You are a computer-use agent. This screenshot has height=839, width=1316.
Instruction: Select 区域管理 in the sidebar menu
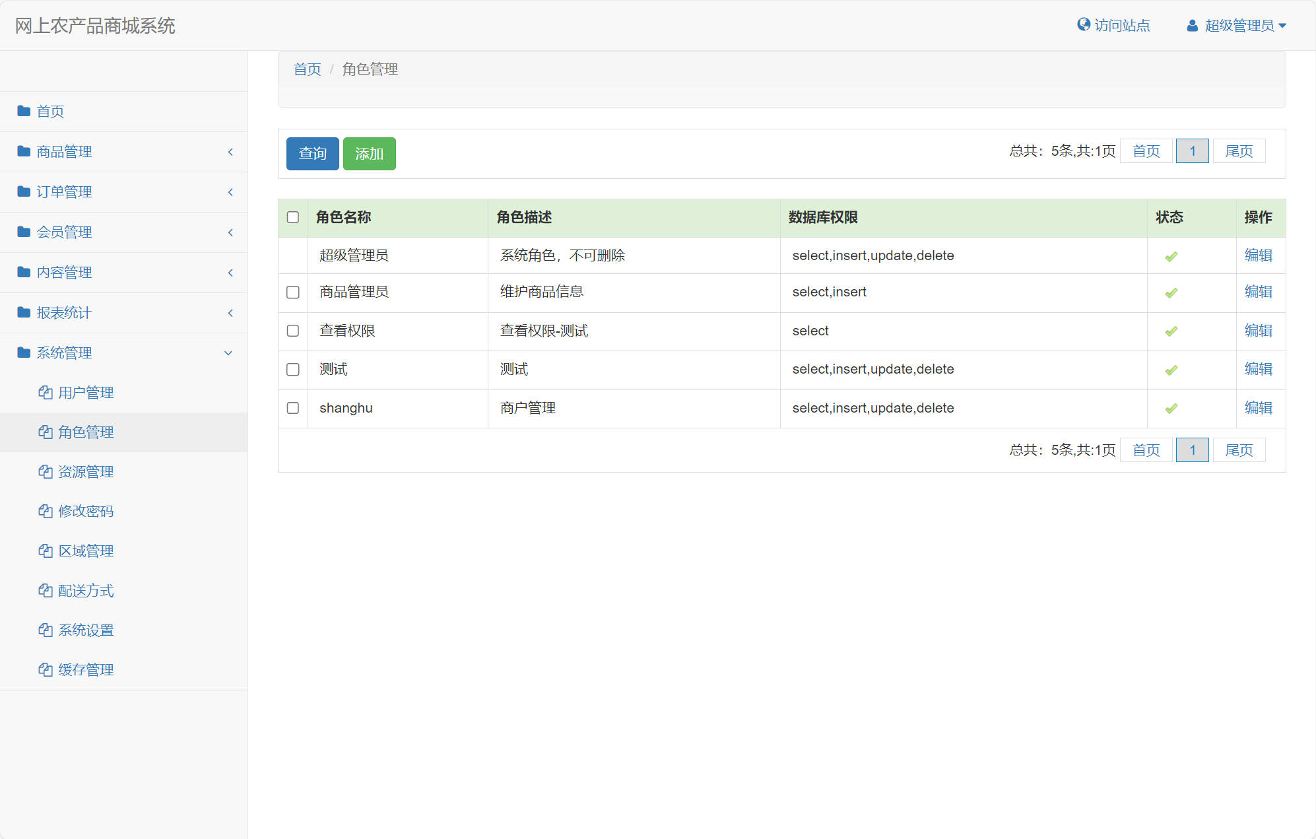[x=86, y=551]
